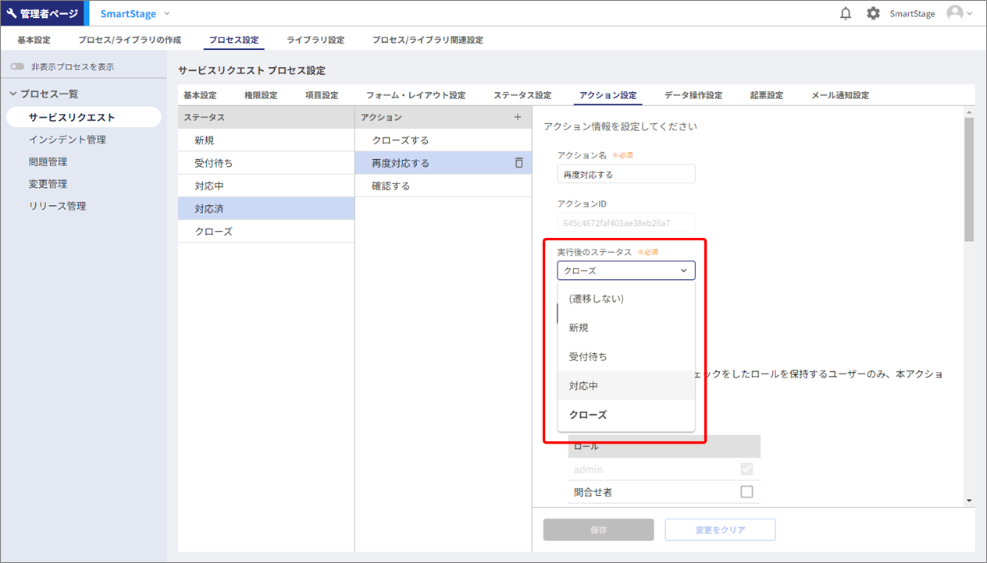Image resolution: width=987 pixels, height=563 pixels.
Task: Click the 実行後のステータス dropdown box
Action: (x=625, y=271)
